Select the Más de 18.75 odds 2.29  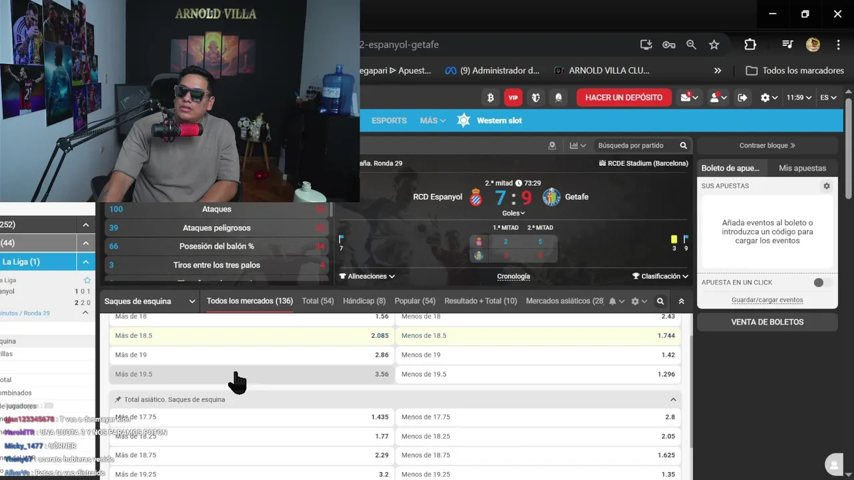pos(252,455)
